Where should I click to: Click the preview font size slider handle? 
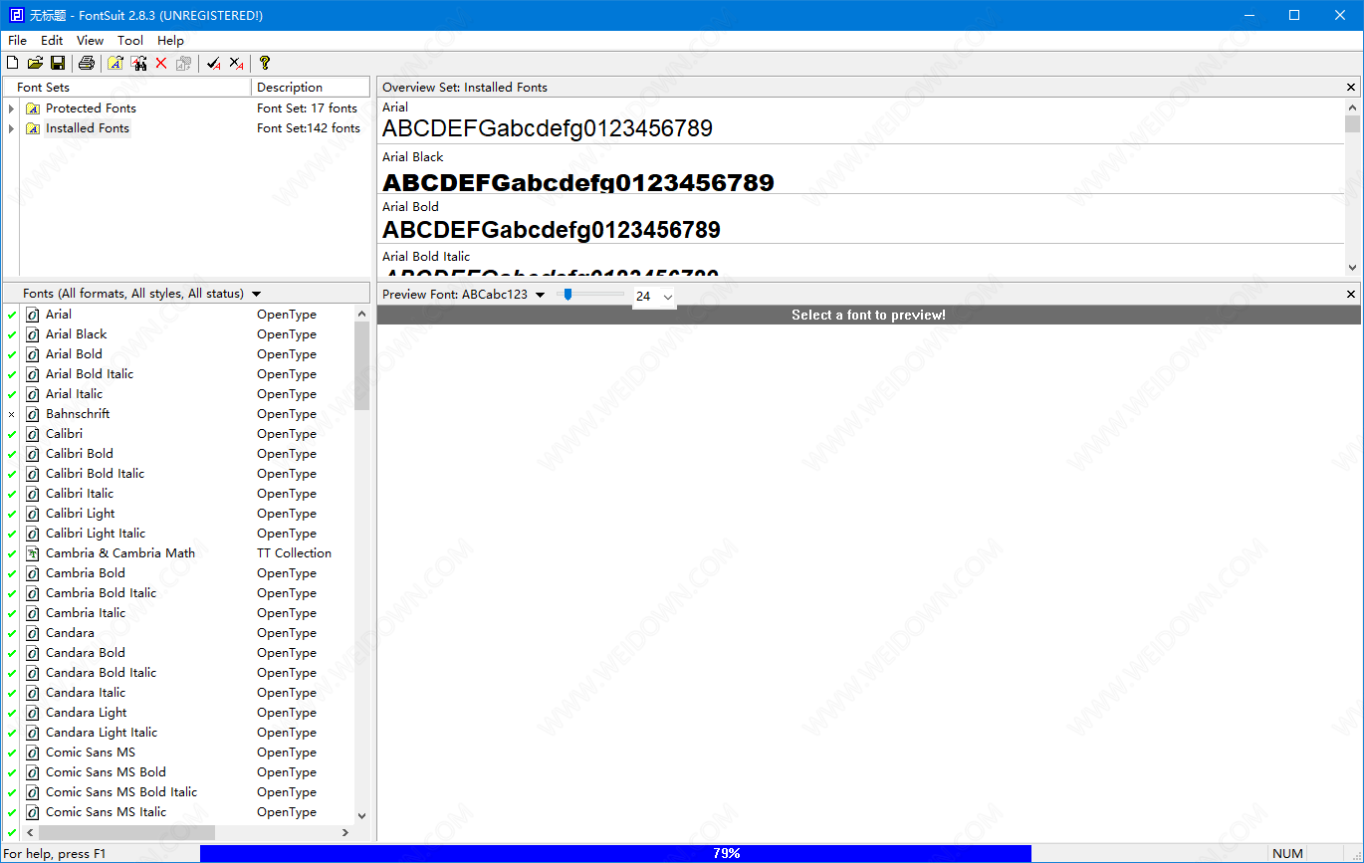pos(568,295)
